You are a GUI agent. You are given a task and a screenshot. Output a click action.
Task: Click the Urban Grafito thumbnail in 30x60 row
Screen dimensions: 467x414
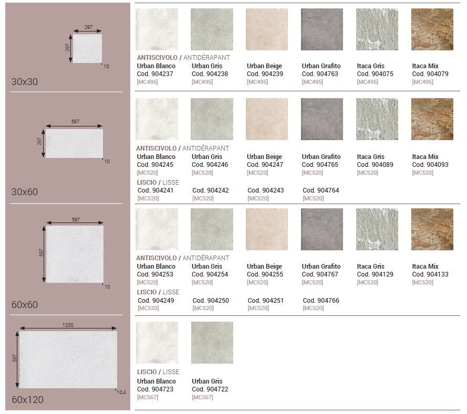(322, 119)
